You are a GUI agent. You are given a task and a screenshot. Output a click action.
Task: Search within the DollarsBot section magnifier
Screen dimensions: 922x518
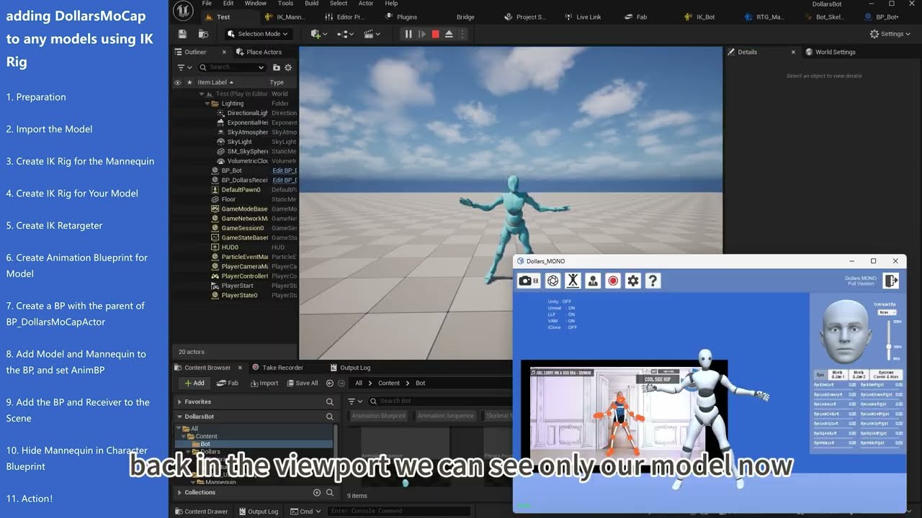[330, 417]
